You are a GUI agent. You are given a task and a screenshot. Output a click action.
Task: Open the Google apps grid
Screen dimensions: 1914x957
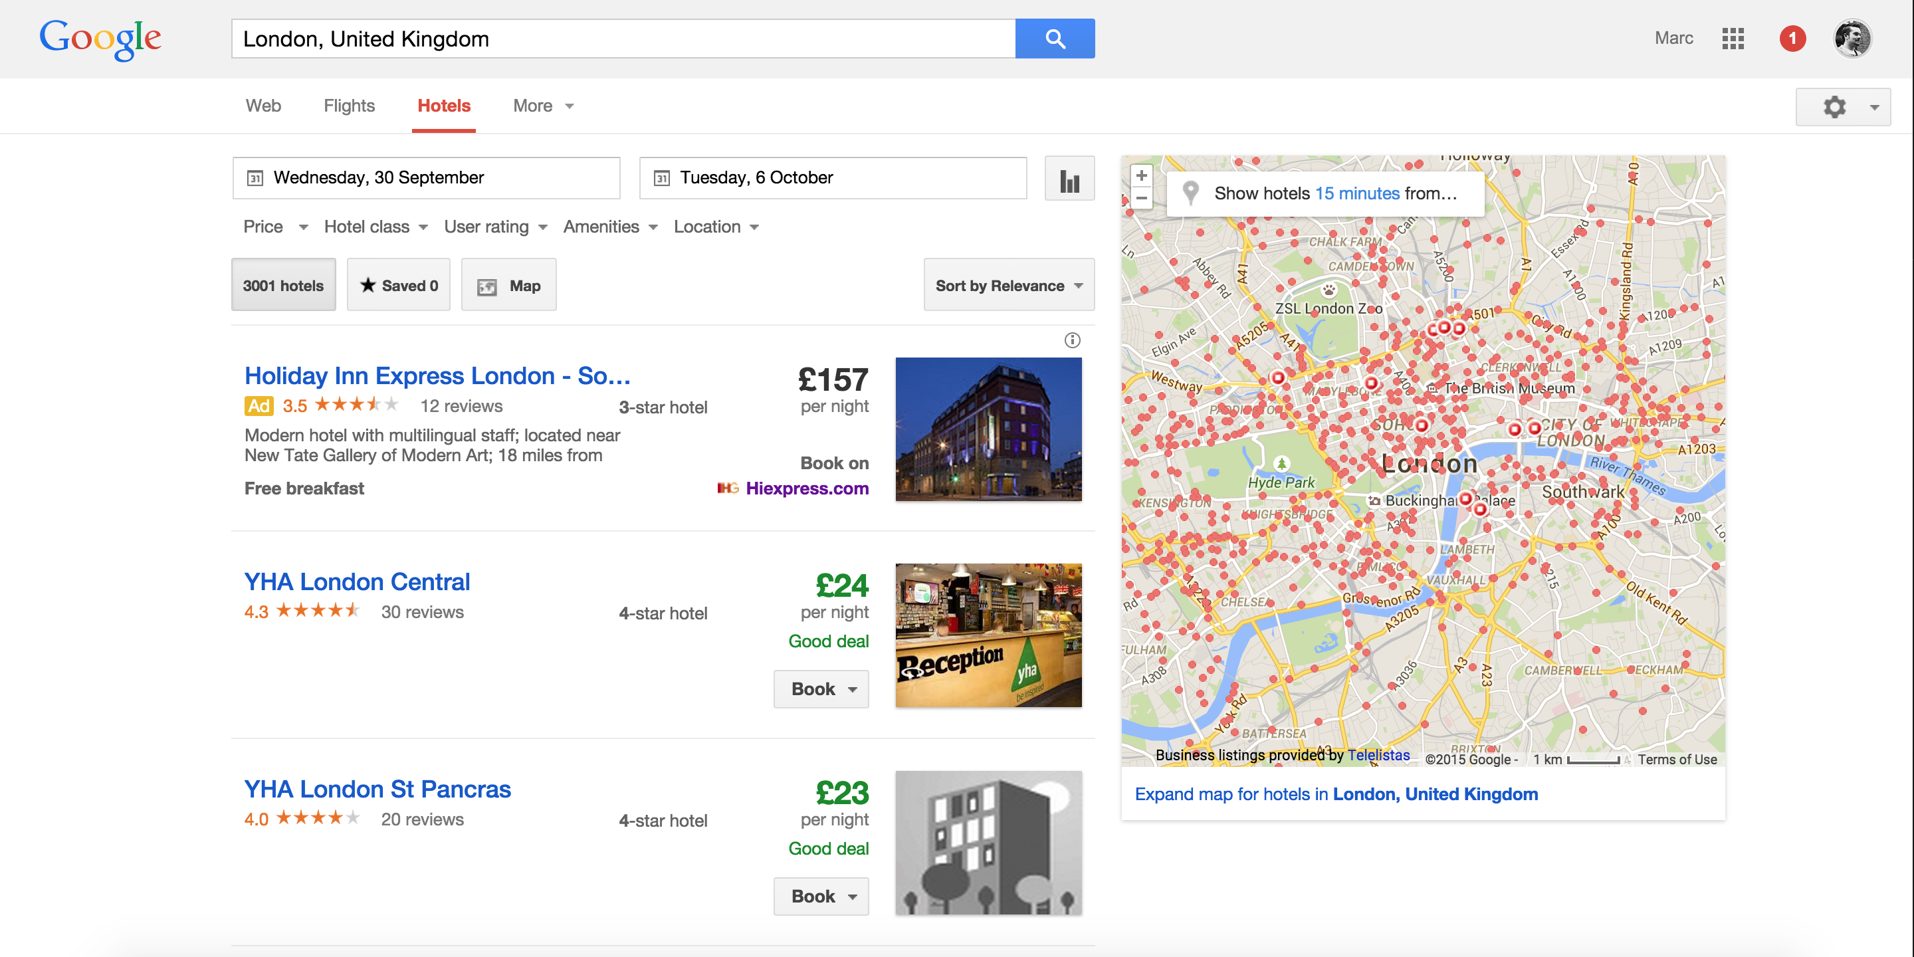1732,39
